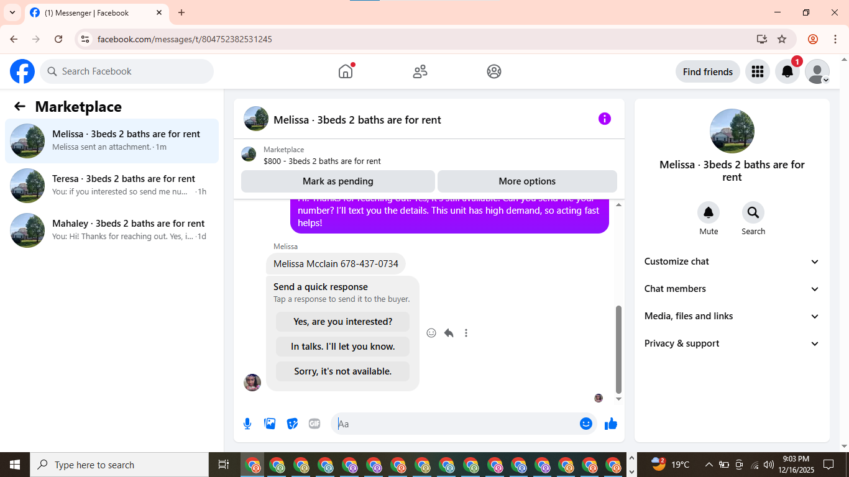The width and height of the screenshot is (849, 477).
Task: Search within the conversation
Action: coord(753,213)
